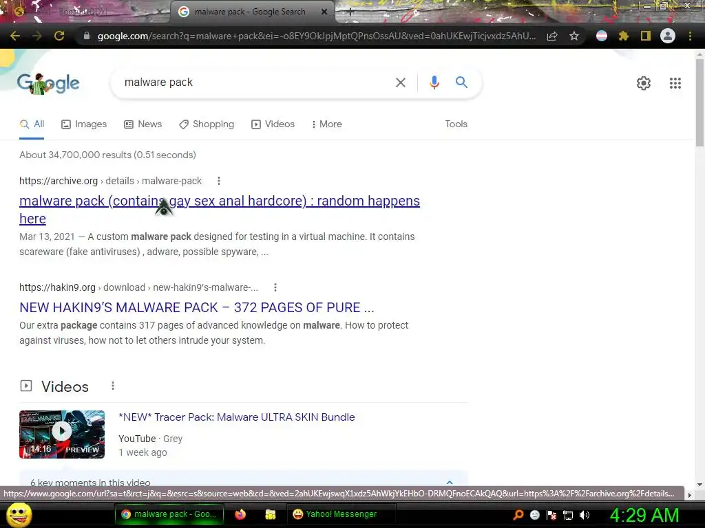The width and height of the screenshot is (705, 528).
Task: Open three-dot menu for hakin9.org result
Action: pyautogui.click(x=275, y=287)
